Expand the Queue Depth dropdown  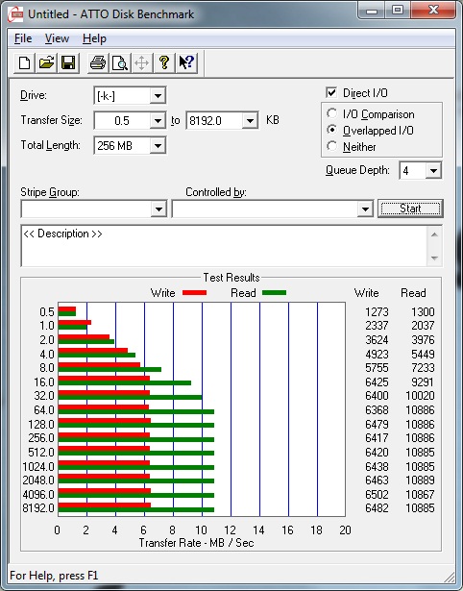tap(433, 171)
